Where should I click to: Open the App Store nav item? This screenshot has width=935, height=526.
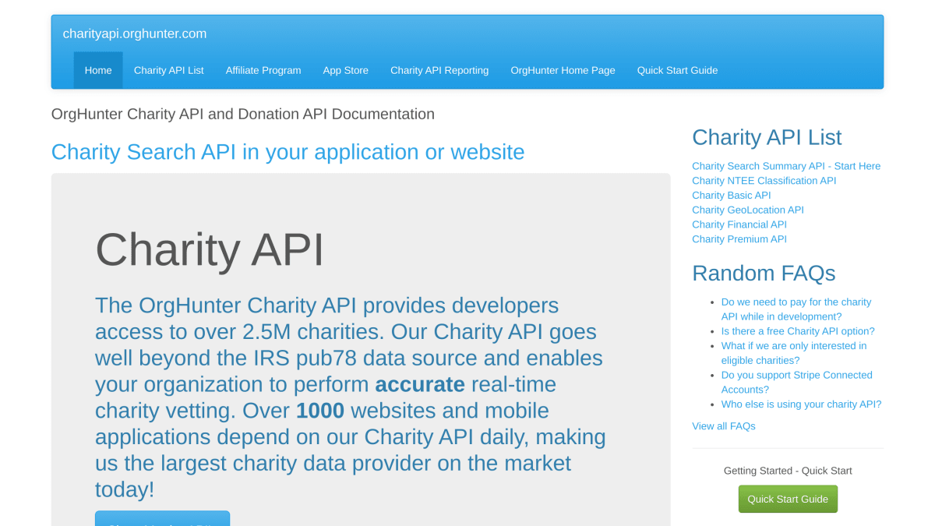[346, 70]
